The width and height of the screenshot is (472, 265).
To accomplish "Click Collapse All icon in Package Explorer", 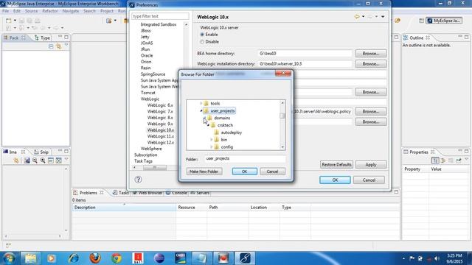I will (51, 46).
